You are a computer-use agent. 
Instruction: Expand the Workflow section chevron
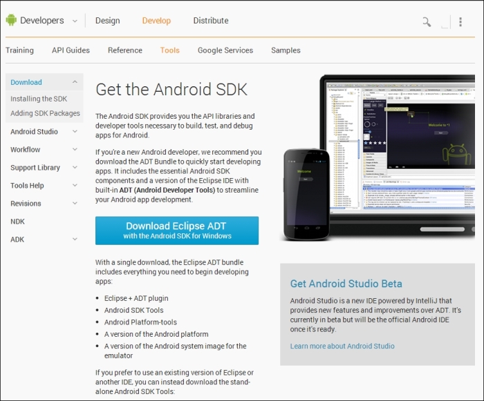(75, 150)
